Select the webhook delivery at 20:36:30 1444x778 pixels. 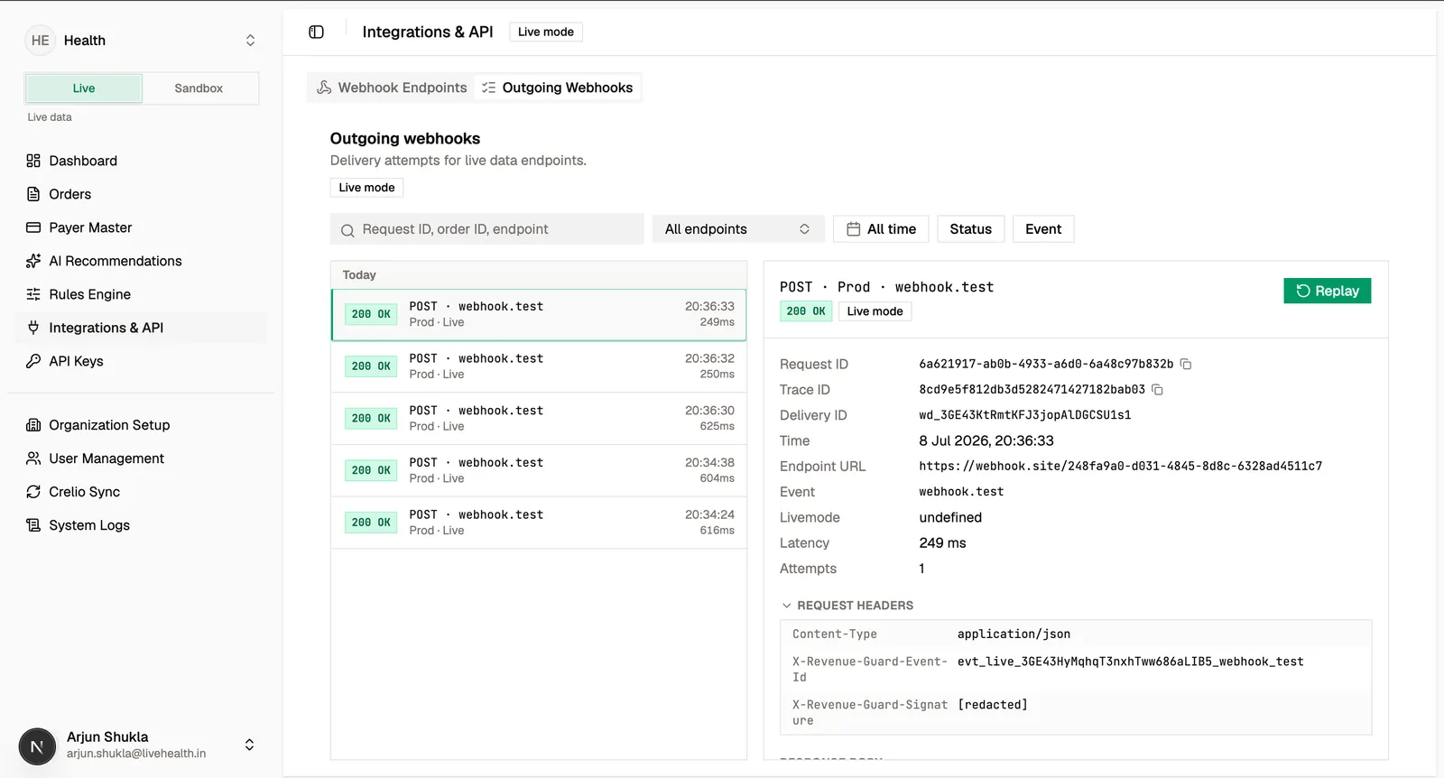[x=539, y=419]
